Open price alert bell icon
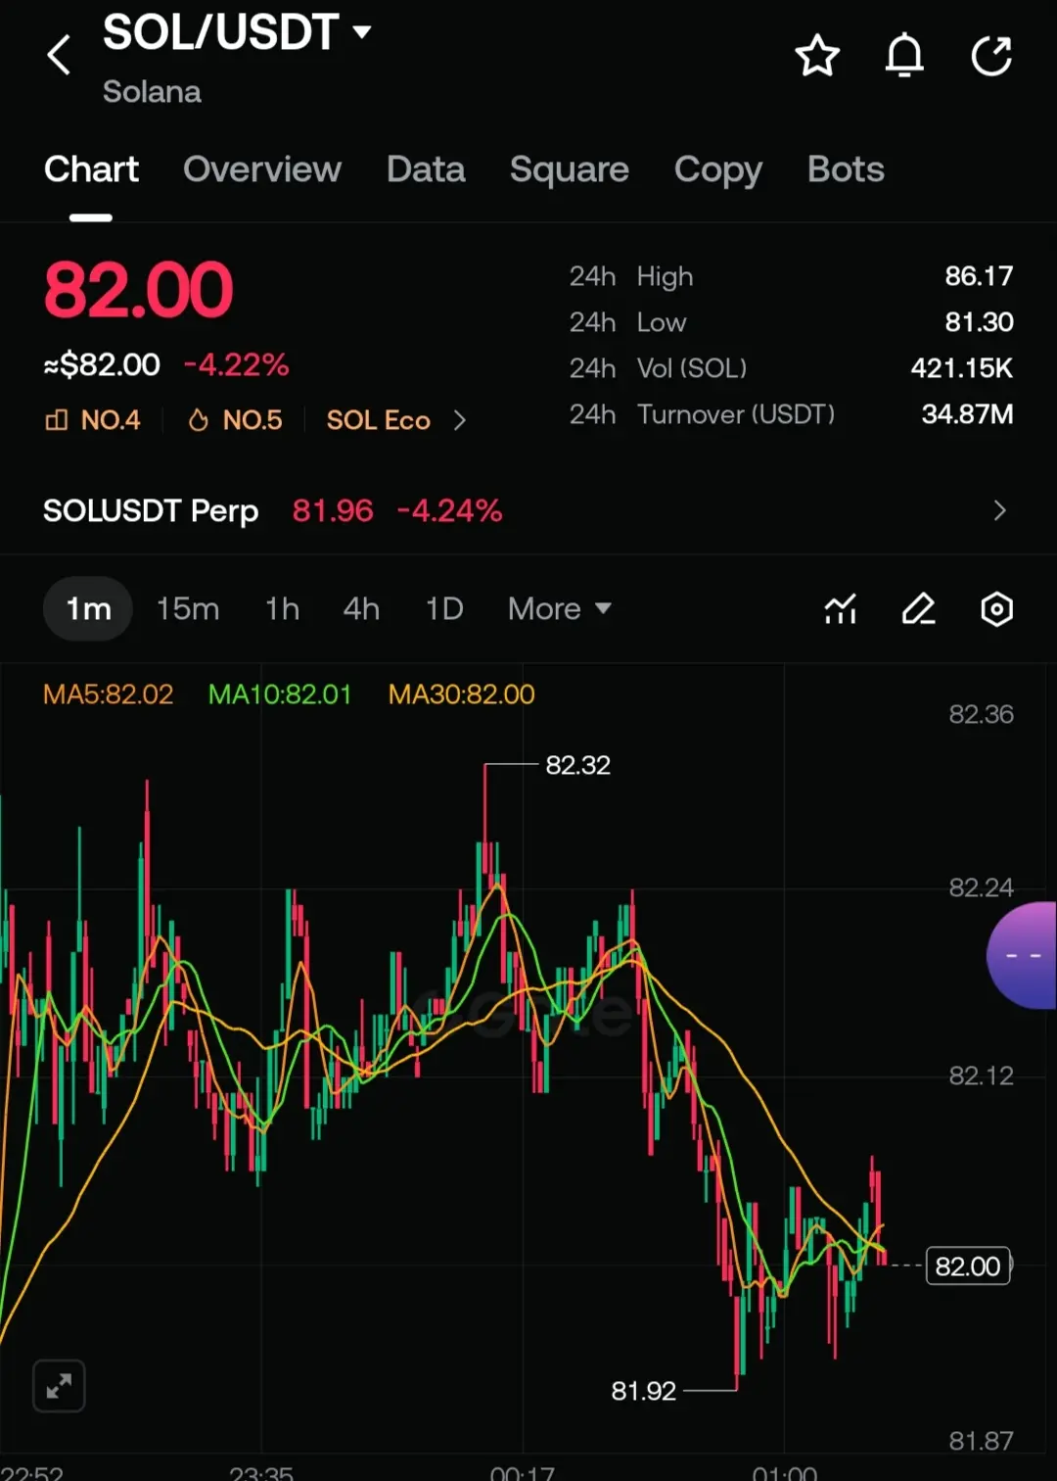 click(904, 55)
